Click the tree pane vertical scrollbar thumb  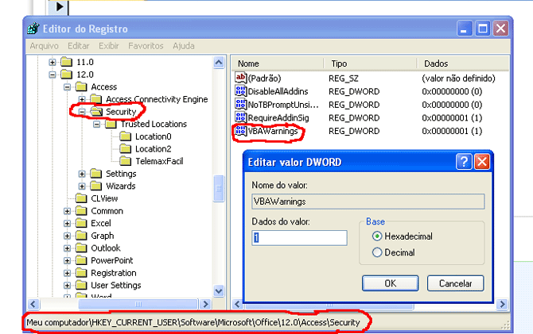pyautogui.click(x=219, y=188)
